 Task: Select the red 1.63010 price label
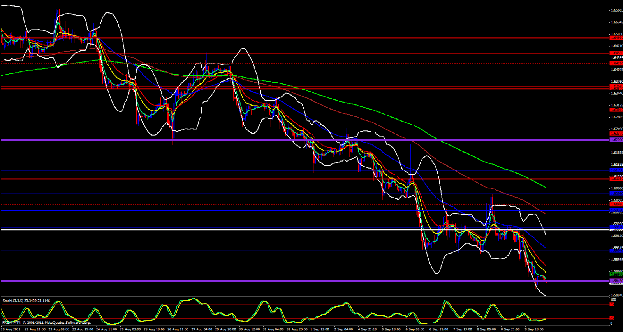point(616,110)
